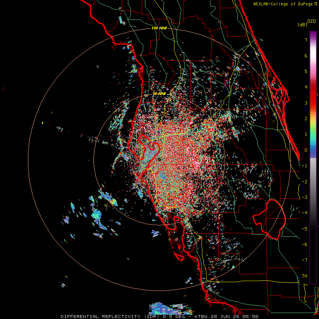Click "DIFFERENTIAL REFLECTIVITY" in the bottom caption
This screenshot has width=319, height=319.
[x=101, y=317]
